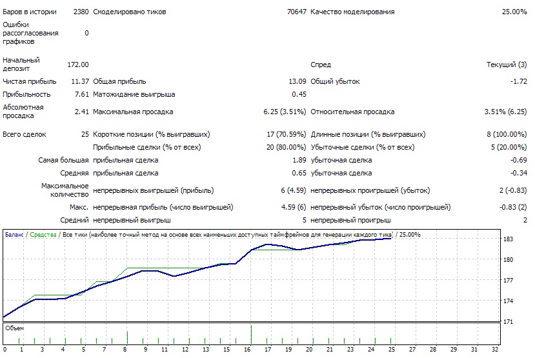This screenshot has width=535, height=358.
Task: Click the 'Максимальная просадка' label
Action: coord(133,112)
